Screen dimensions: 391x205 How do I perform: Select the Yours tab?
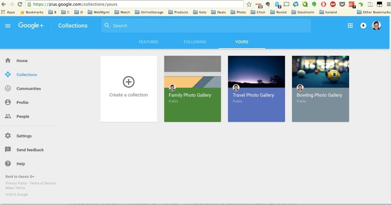pyautogui.click(x=242, y=42)
